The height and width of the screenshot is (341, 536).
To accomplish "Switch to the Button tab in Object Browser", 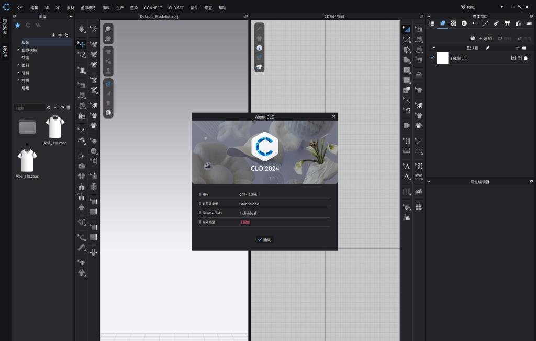I will (464, 23).
